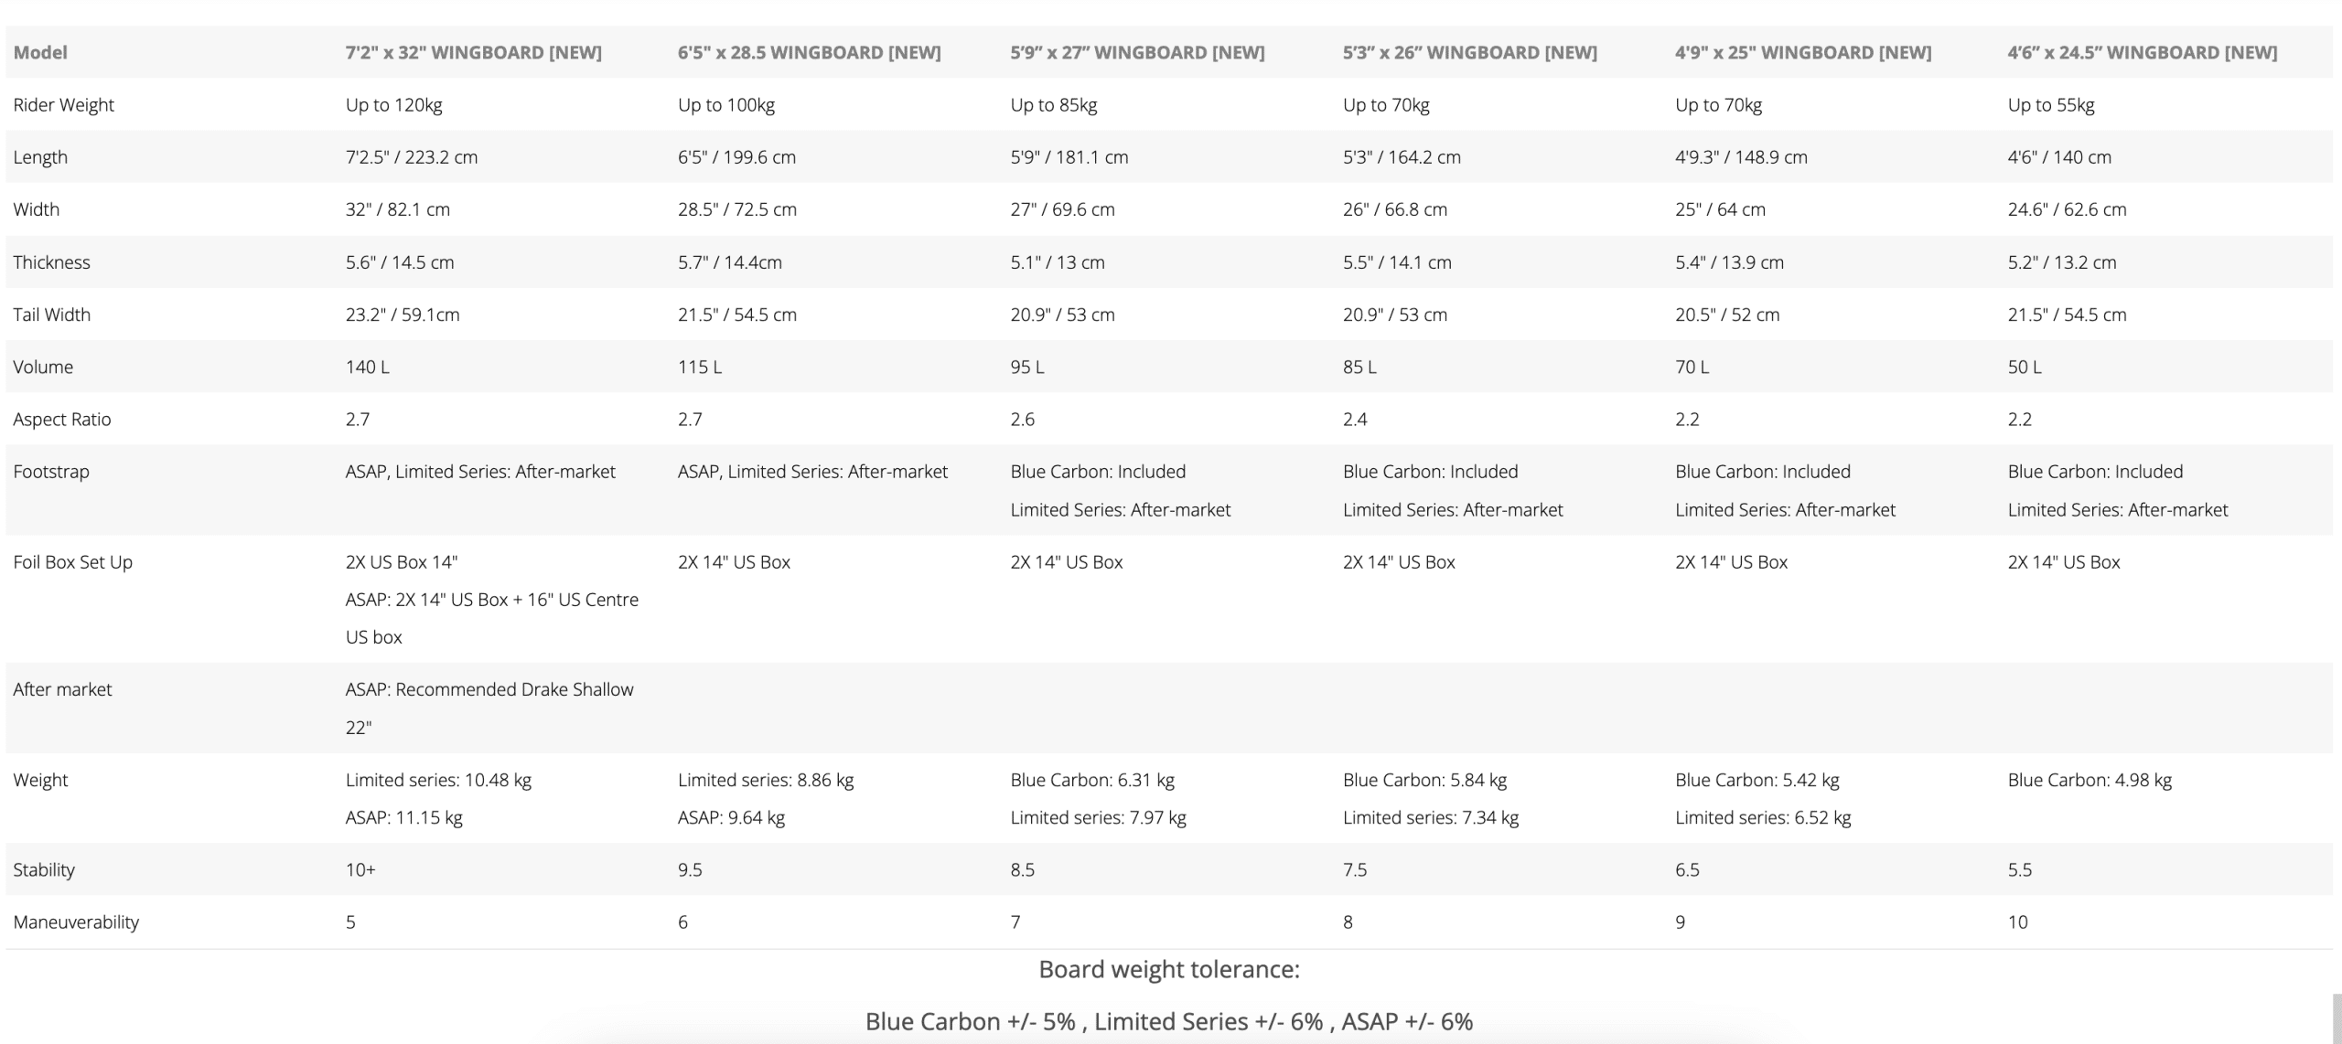The width and height of the screenshot is (2342, 1044).
Task: Click the Stability row label
Action: [x=44, y=869]
